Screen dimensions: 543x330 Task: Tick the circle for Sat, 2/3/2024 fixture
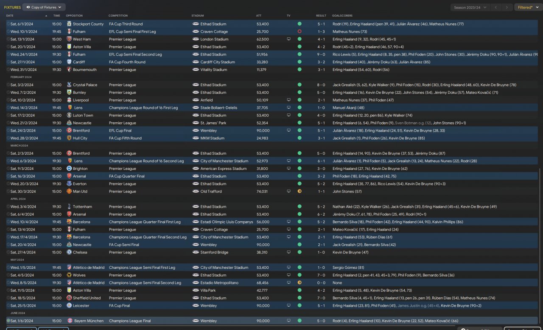coord(8,153)
